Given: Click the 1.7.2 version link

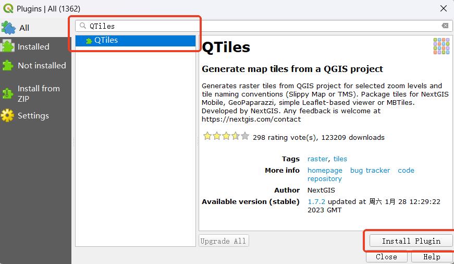Looking at the screenshot, I should tap(316, 202).
